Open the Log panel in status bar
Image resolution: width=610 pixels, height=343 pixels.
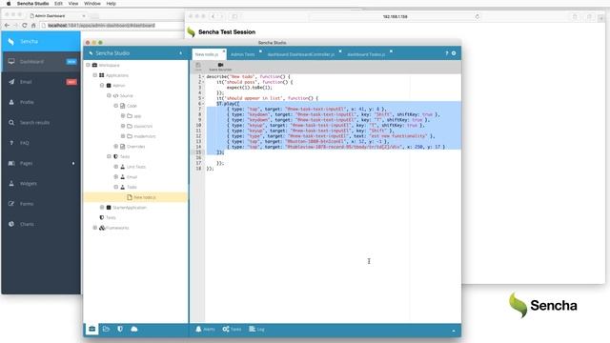coord(256,329)
